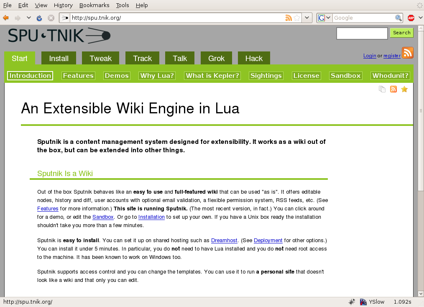The height and width of the screenshot is (307, 424).
Task: Click the Adblock Plus ABP icon
Action: point(411,18)
